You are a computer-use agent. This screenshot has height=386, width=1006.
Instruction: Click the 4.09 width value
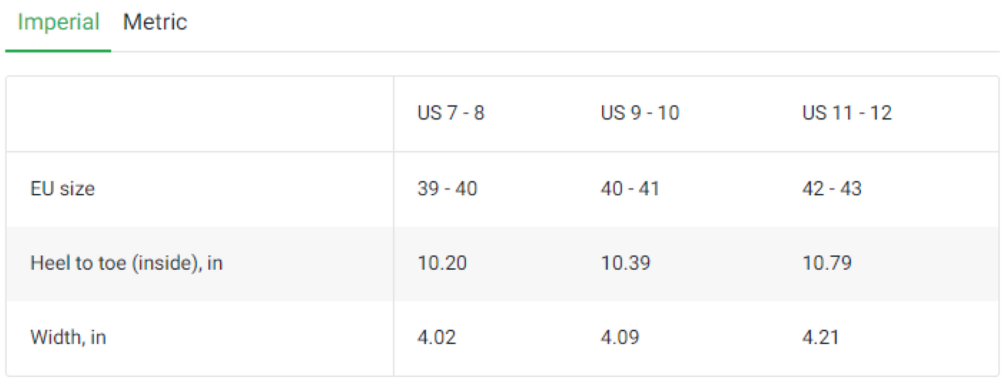click(619, 337)
